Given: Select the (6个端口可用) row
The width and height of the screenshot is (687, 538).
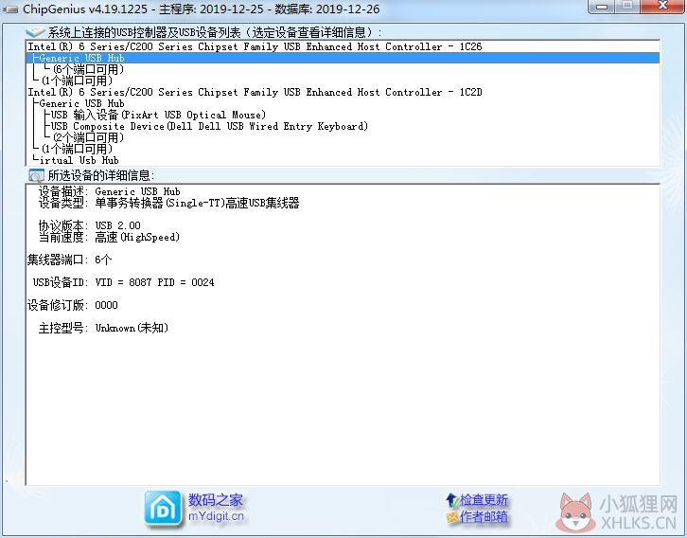Looking at the screenshot, I should point(343,69).
